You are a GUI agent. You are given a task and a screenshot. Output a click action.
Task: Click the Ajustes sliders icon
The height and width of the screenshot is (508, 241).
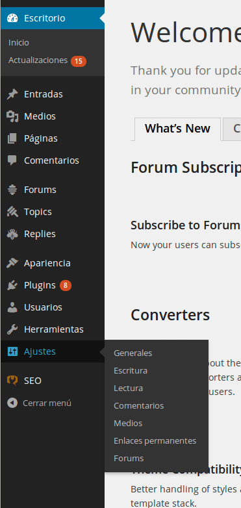point(12,351)
